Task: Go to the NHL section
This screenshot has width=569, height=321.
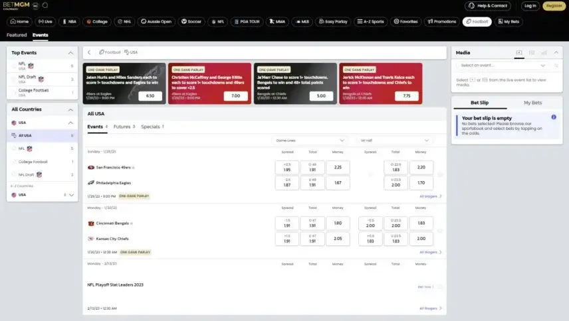Action: click(124, 22)
